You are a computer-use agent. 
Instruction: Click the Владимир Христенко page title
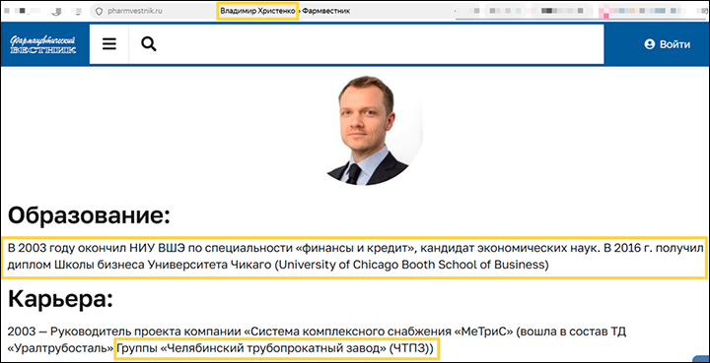(258, 11)
